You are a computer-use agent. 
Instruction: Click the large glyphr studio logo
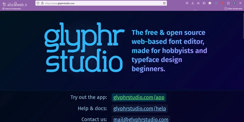(84, 47)
